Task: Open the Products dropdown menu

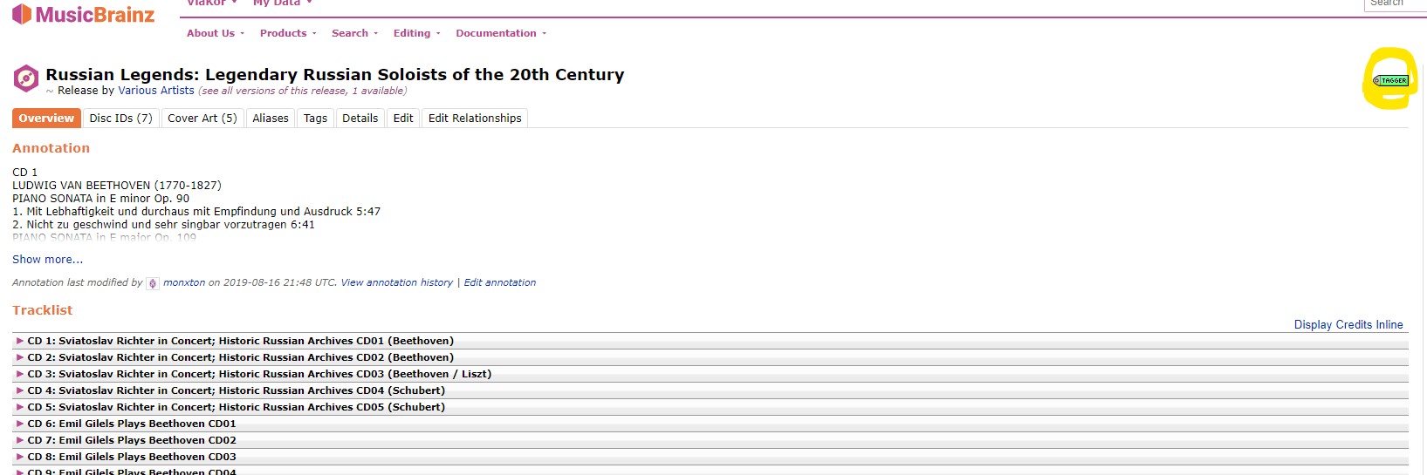Action: (x=287, y=33)
